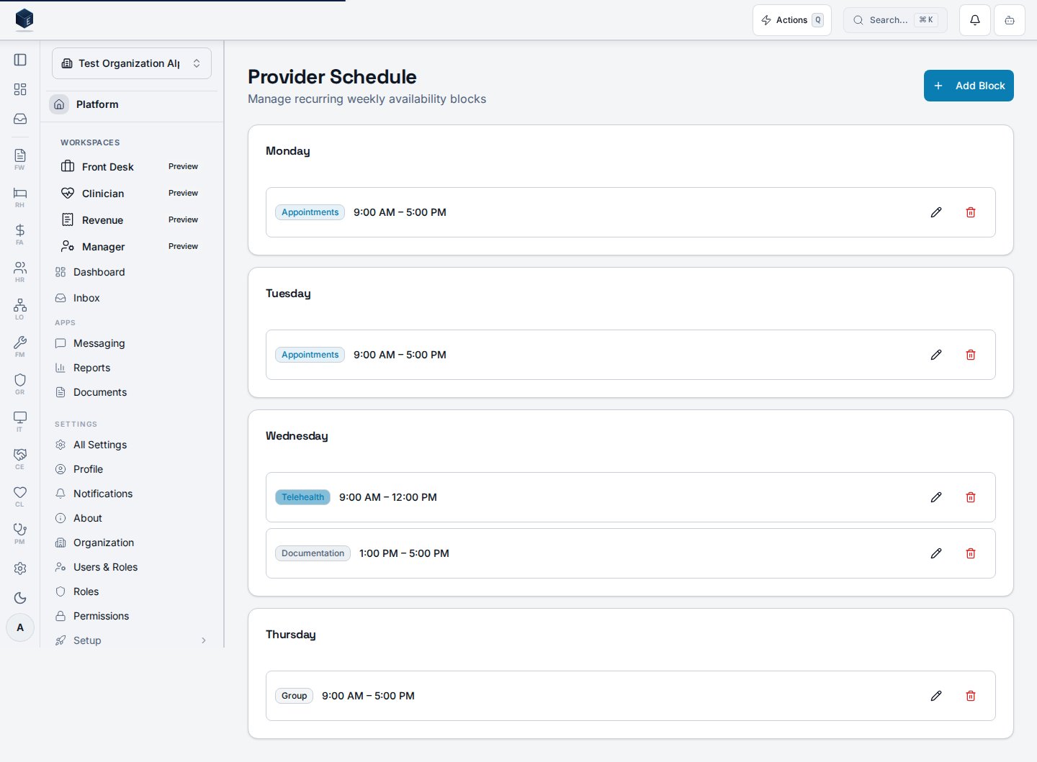Open the PM stethoscope icon

pyautogui.click(x=20, y=533)
